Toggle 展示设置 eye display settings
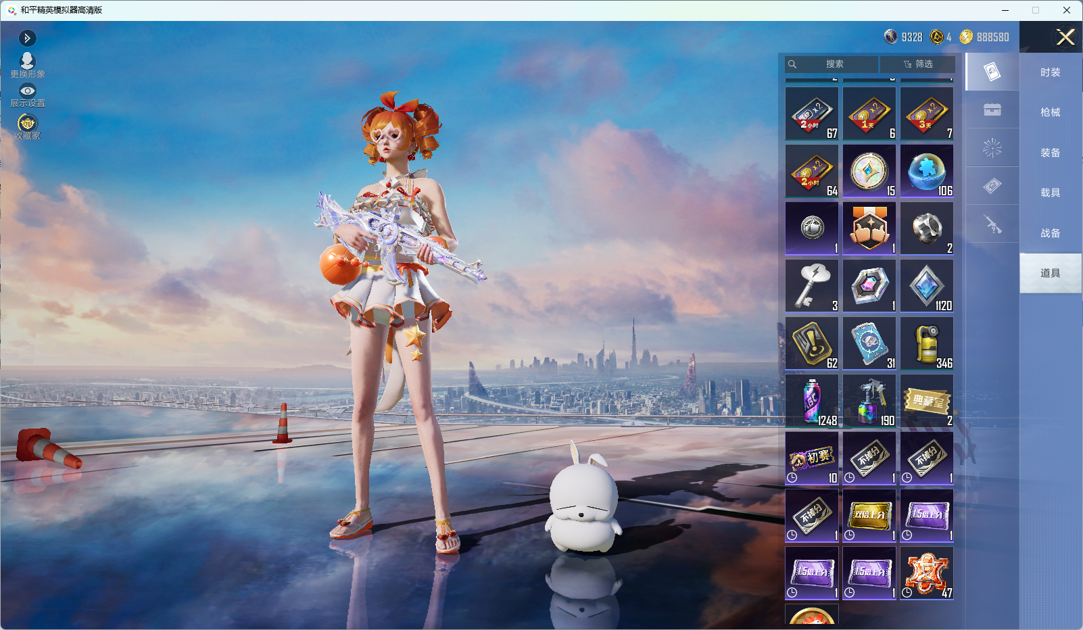 tap(27, 95)
